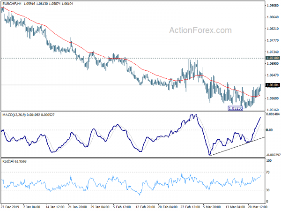Viewport: 281px width, 211px height.
Task: Select the 27 Dec 2019 date label
Action: point(11,207)
